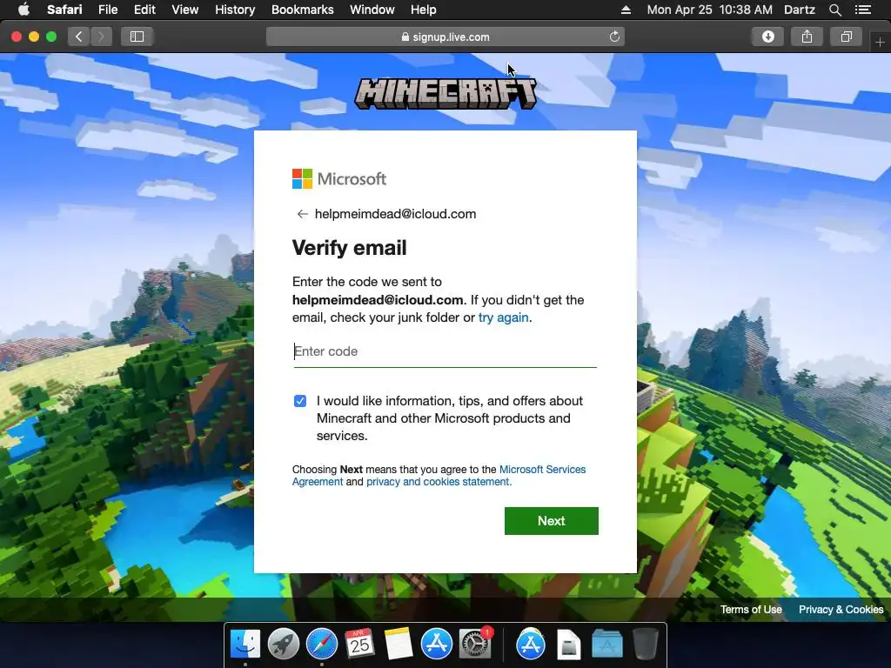Open App Store icon right of Dock divider
Viewport: 891px width, 668px height.
point(531,645)
